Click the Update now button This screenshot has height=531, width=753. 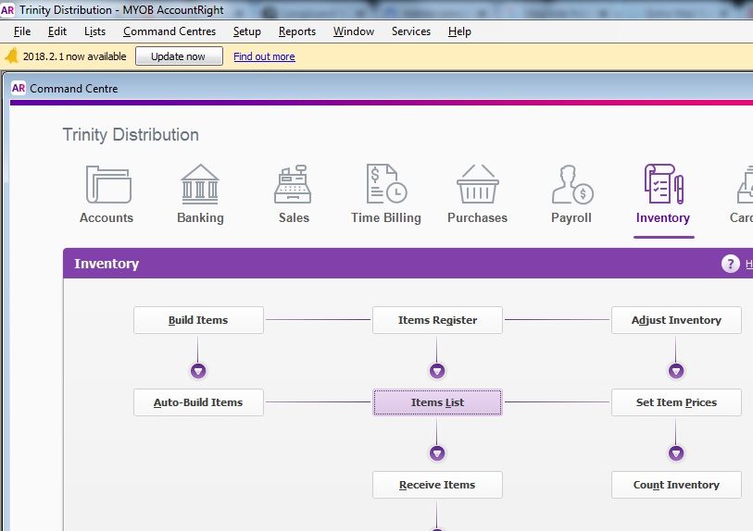(179, 56)
